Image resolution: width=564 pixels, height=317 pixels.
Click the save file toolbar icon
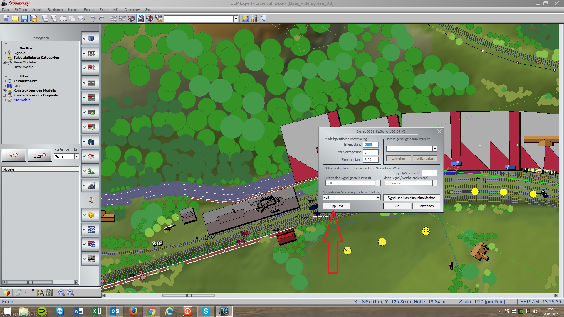coord(24,19)
